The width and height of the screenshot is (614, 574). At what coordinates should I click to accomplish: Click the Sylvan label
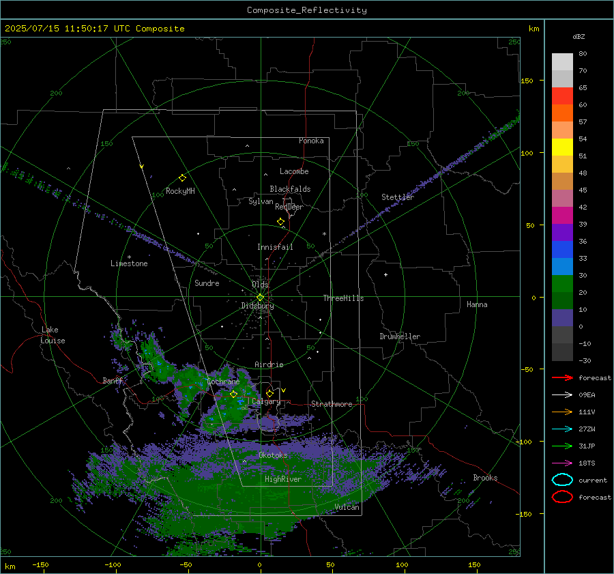261,201
